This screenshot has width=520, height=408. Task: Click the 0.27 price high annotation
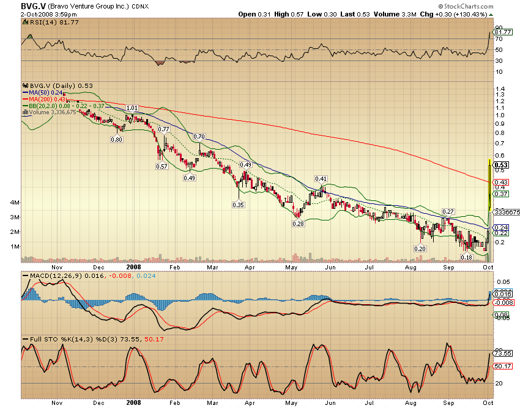point(448,211)
